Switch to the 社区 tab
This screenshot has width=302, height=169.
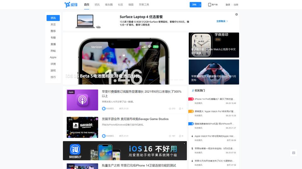(x=120, y=5)
